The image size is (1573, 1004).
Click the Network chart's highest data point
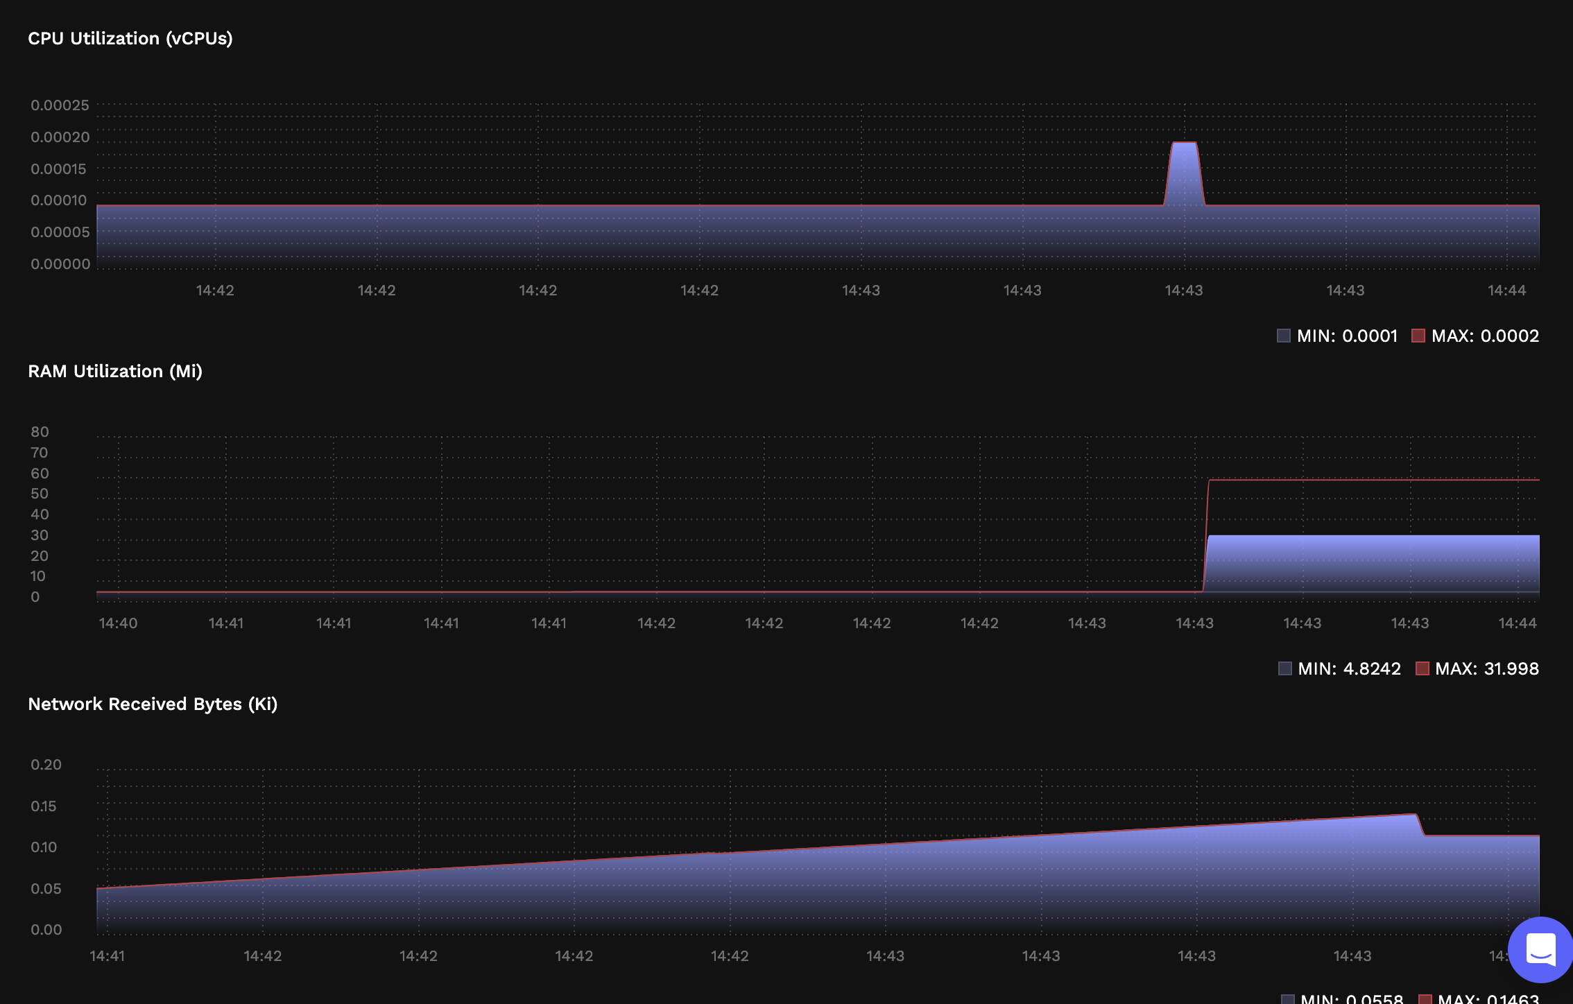click(1414, 815)
